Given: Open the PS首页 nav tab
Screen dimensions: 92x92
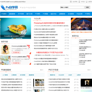Looking at the screenshot, I should click(x=4, y=14).
